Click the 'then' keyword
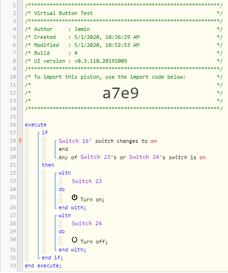Viewport: 228px width, 273px height. point(48,165)
